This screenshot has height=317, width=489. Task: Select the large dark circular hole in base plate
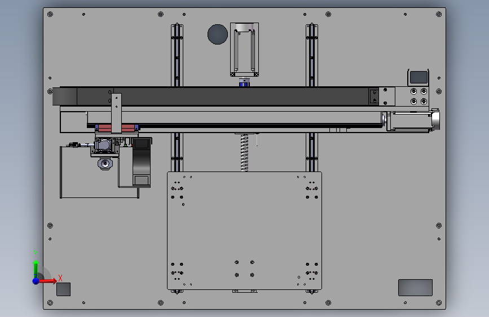pyautogui.click(x=218, y=34)
